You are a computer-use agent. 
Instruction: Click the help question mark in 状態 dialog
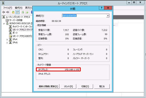101,8
